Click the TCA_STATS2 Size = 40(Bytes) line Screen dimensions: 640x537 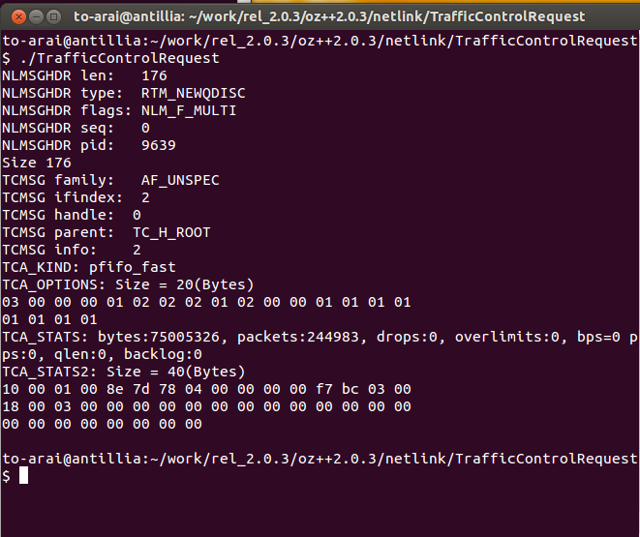point(123,372)
